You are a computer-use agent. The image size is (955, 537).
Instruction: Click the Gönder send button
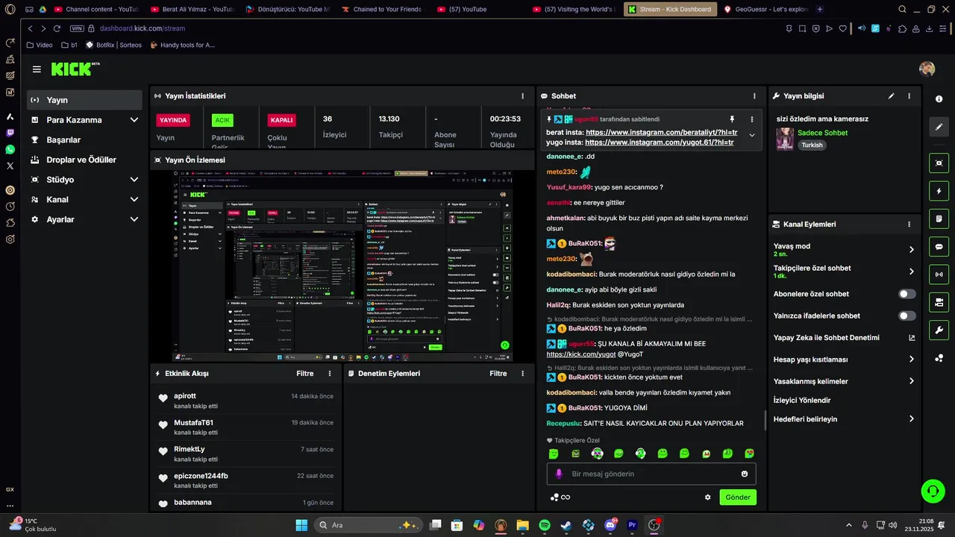[x=738, y=497]
